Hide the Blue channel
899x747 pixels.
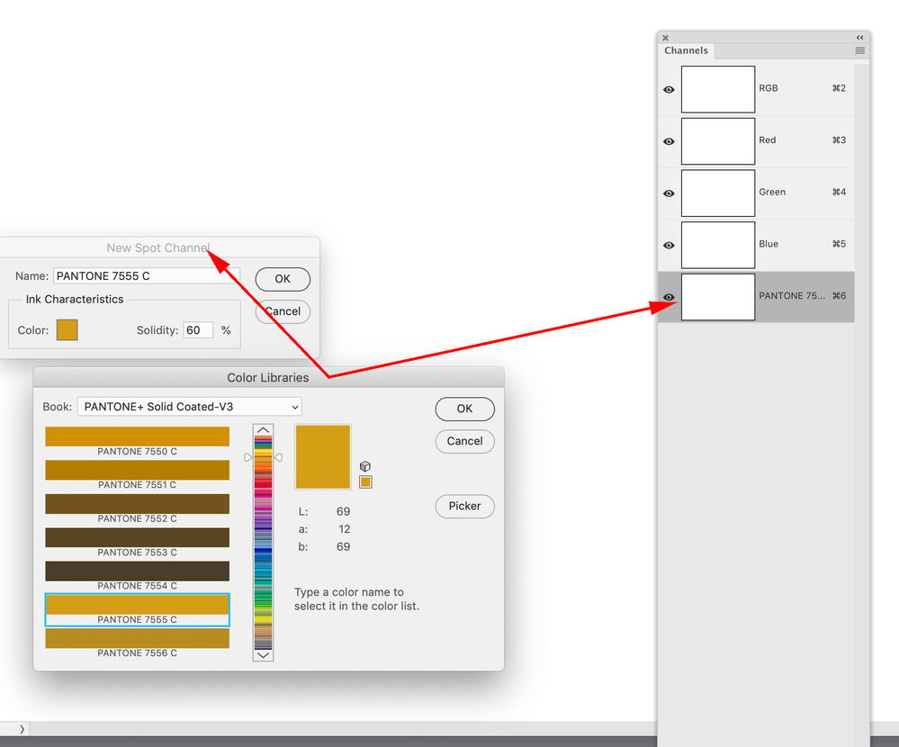[669, 246]
